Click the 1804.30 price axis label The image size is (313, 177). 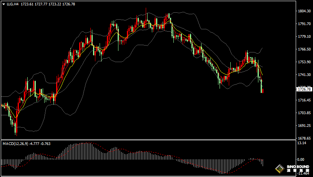coord(304,11)
